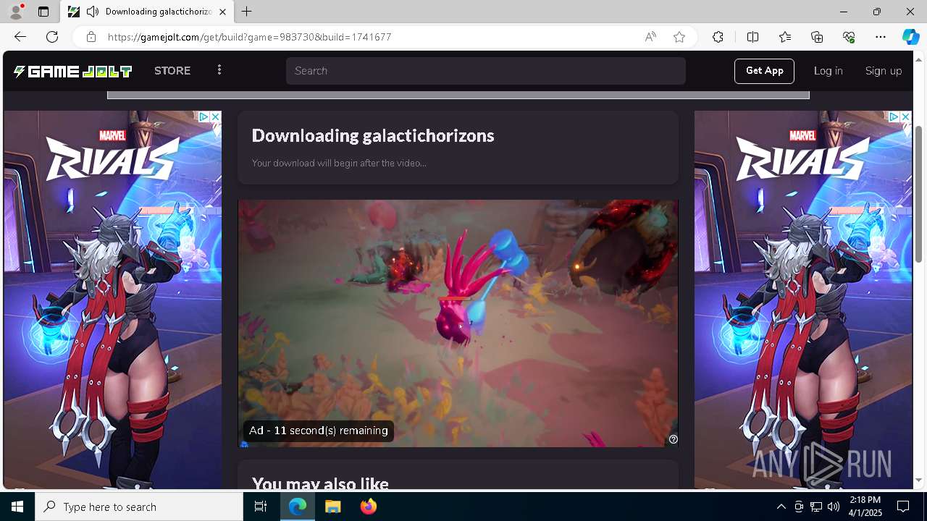The width and height of the screenshot is (927, 521).
Task: Open Browser essentials heart icon
Action: pyautogui.click(x=849, y=37)
